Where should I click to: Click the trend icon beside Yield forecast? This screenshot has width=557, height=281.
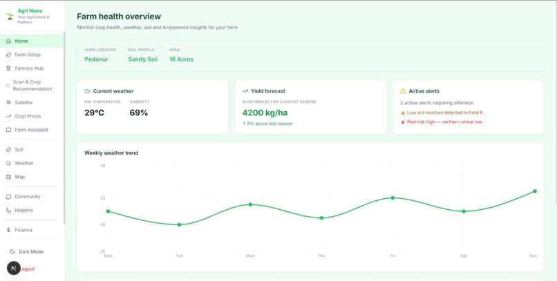(245, 91)
